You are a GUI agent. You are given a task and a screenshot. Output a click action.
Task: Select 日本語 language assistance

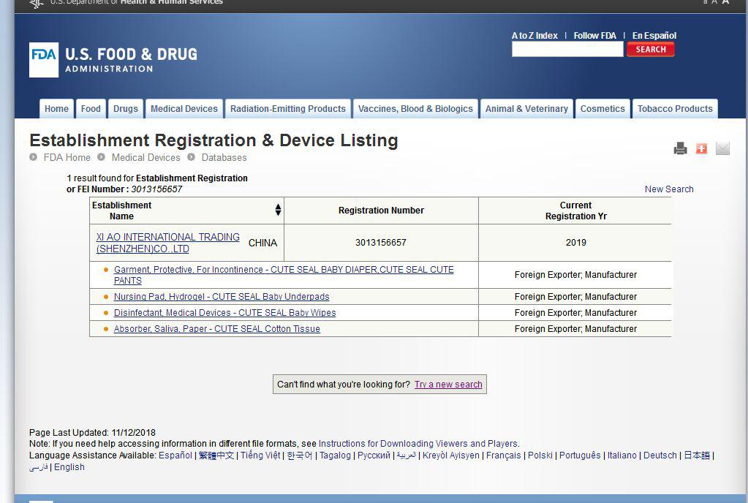[697, 455]
